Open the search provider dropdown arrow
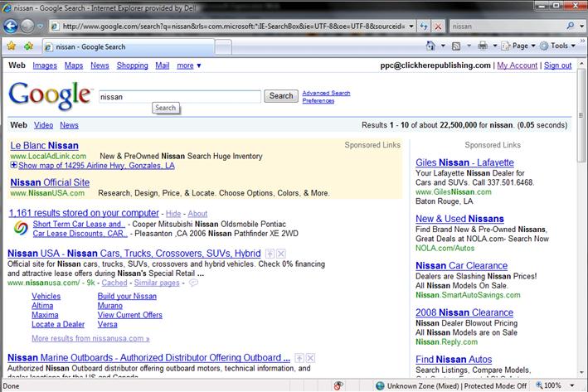 pos(581,27)
